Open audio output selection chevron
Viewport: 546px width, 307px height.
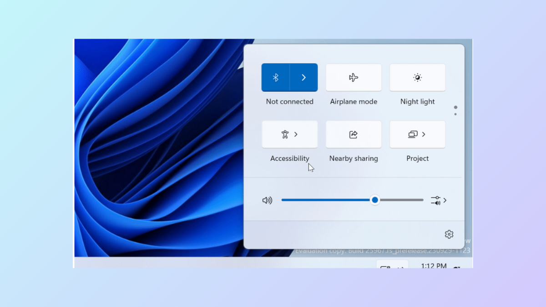pyautogui.click(x=445, y=200)
